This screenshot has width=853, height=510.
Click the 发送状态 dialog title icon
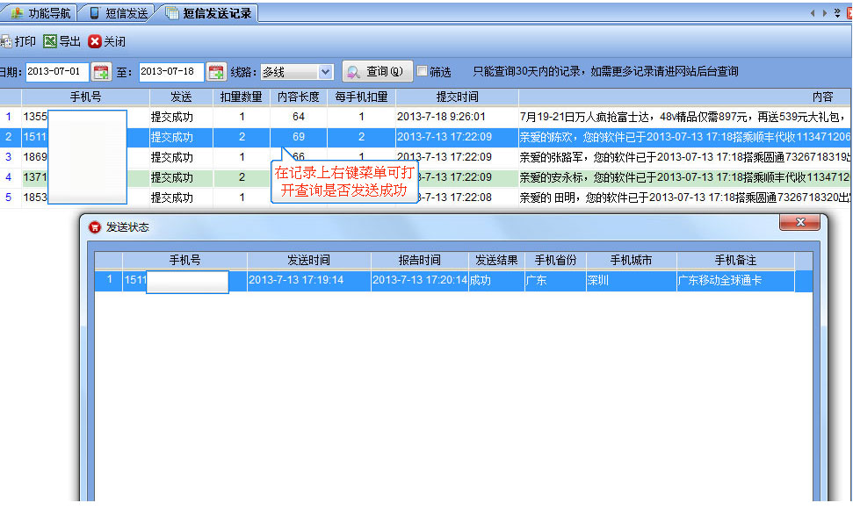[x=95, y=226]
